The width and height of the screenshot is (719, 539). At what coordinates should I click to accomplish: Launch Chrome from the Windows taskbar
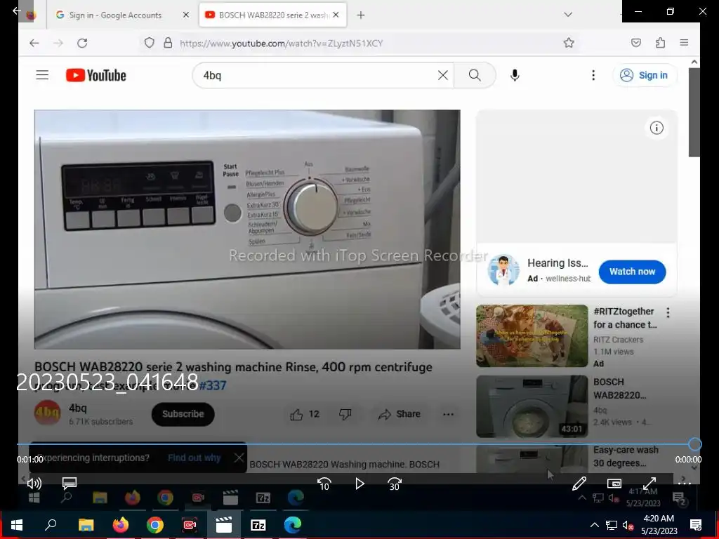pyautogui.click(x=155, y=524)
